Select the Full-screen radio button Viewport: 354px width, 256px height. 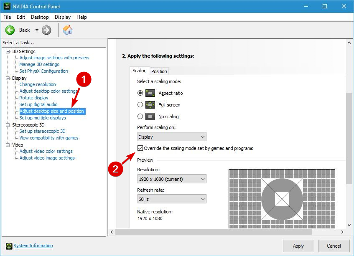(140, 105)
